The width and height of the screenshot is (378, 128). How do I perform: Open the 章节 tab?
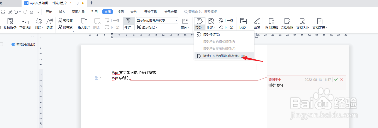[134, 12]
